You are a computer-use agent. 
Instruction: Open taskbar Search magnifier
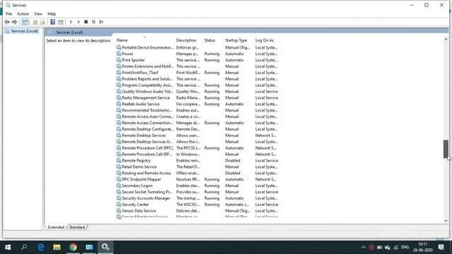click(x=24, y=247)
